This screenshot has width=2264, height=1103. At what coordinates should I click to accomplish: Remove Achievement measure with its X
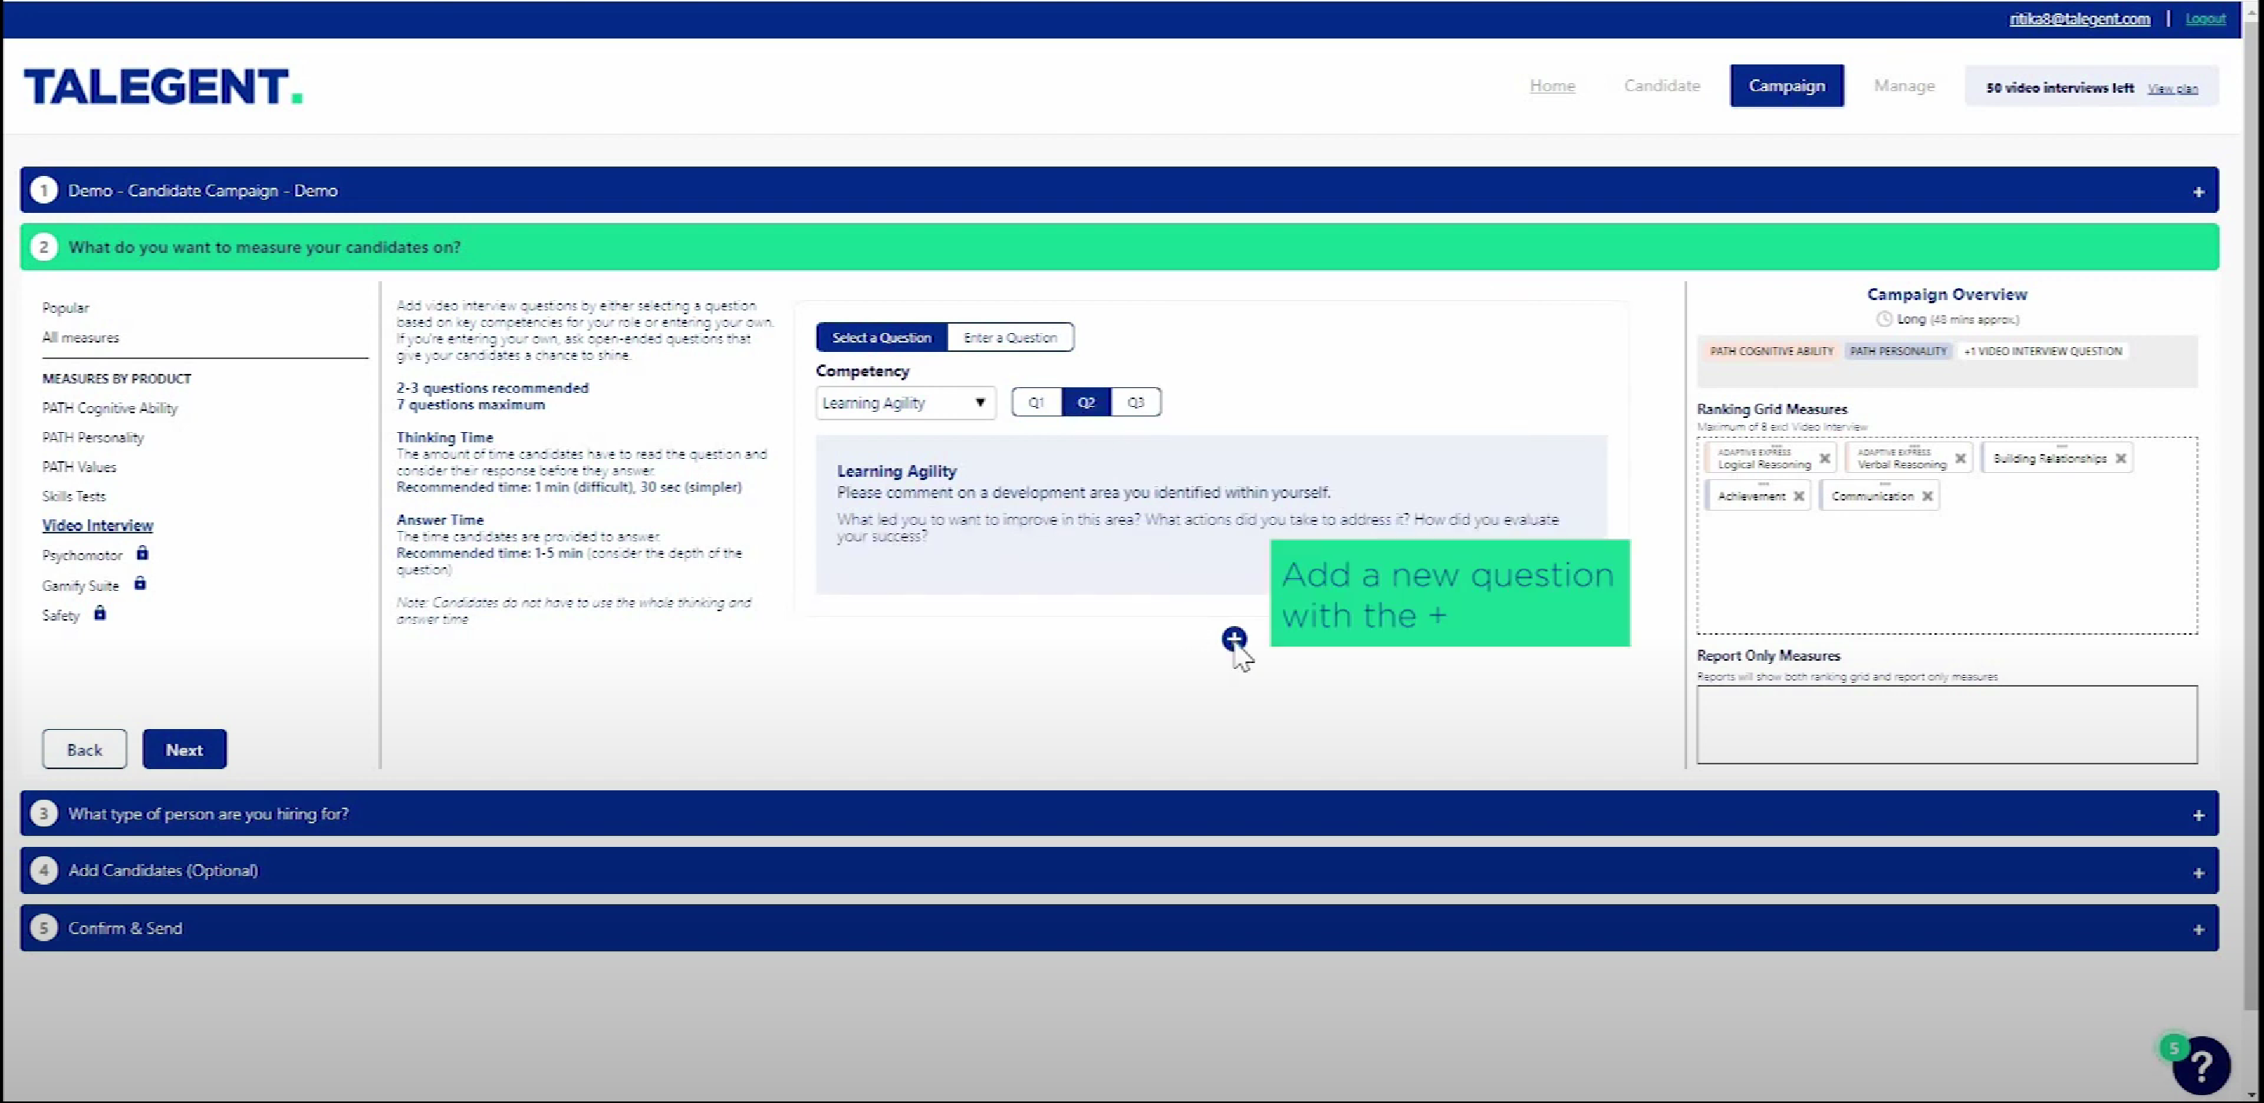[1799, 497]
